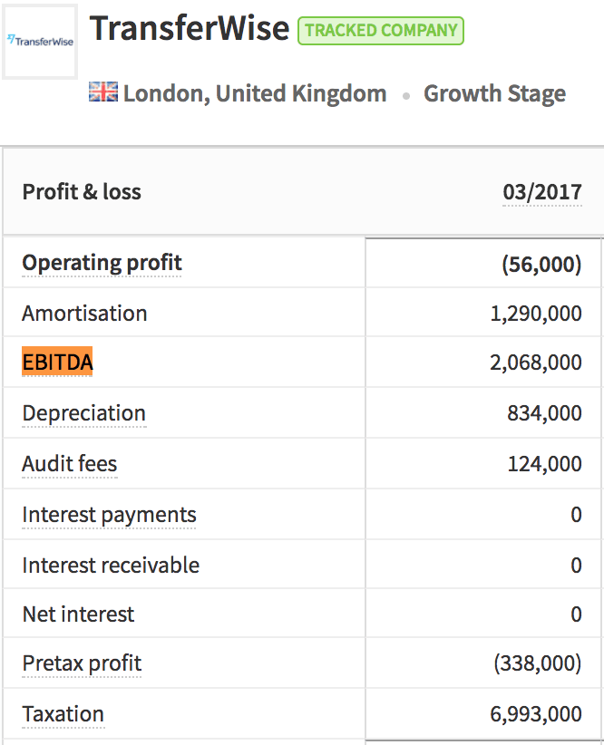
Task: Click the Net interest row label
Action: click(x=79, y=614)
